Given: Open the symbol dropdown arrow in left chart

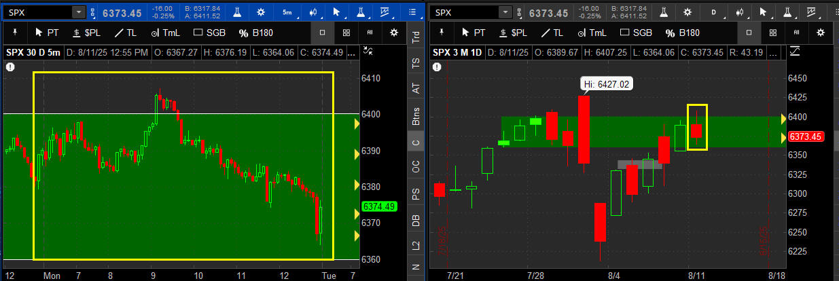Looking at the screenshot, I should coord(78,12).
